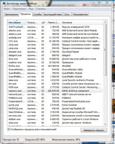
Task: Select the lsass.exe process
Action: click(x=55, y=80)
